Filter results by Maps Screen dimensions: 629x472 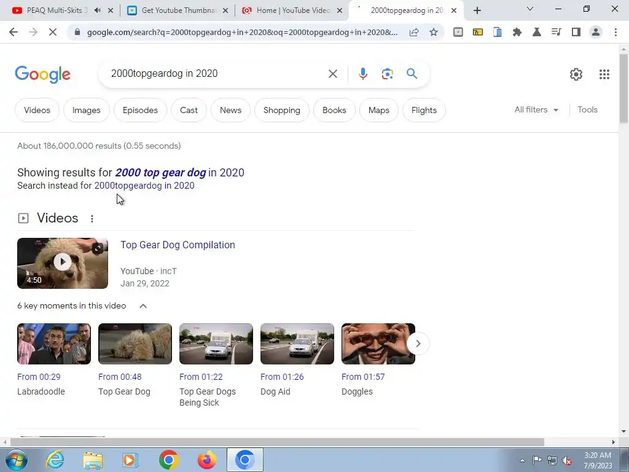pyautogui.click(x=378, y=110)
